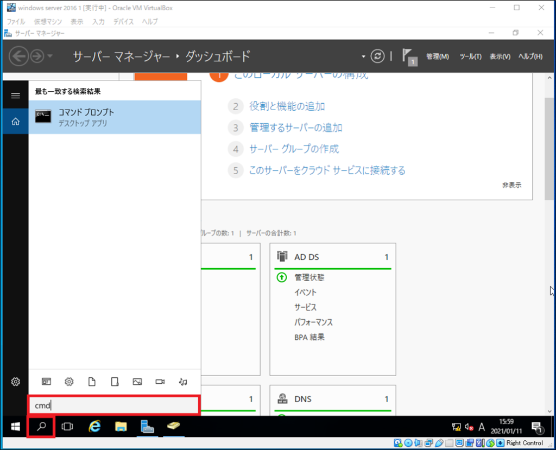Open VirtualBox 仮想マシン menu
556x450 pixels.
[x=48, y=22]
